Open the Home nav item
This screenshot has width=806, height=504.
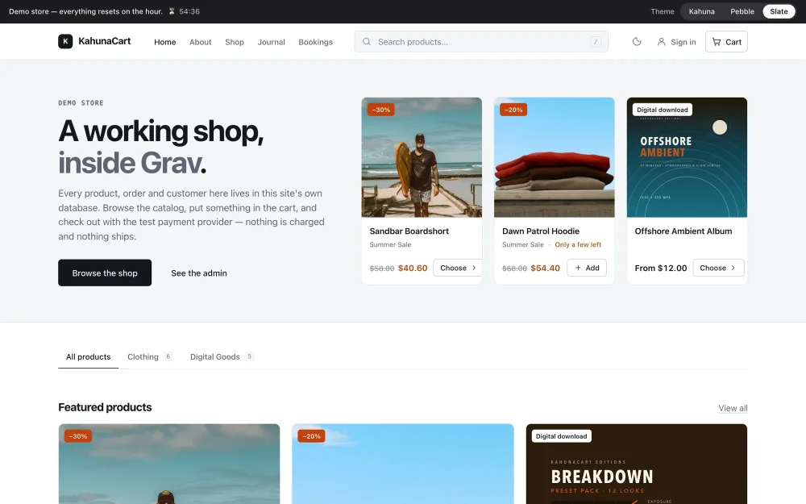[165, 42]
